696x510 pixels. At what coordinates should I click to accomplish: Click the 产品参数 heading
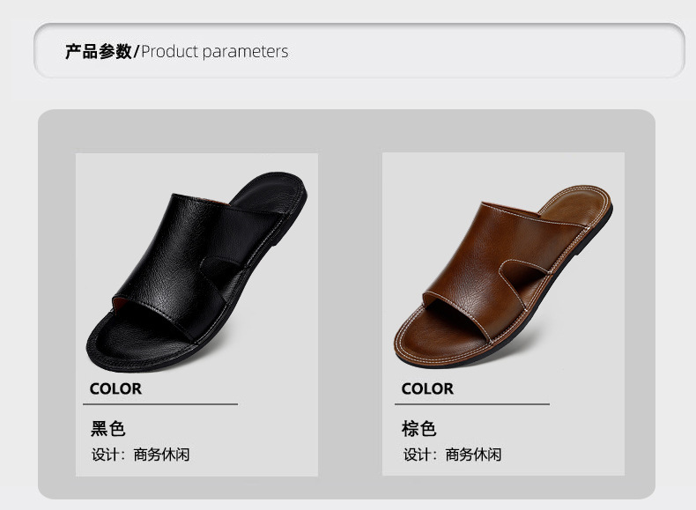[x=99, y=51]
